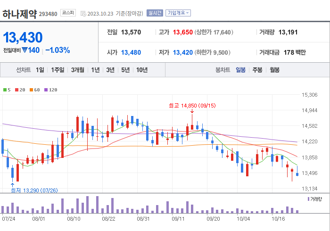330x231 pixels.
Task: Click the 07/24 date axis label
Action: click(x=8, y=219)
